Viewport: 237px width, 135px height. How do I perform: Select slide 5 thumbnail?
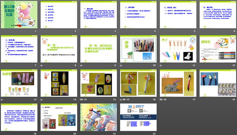pyautogui.click(x=178, y=15)
